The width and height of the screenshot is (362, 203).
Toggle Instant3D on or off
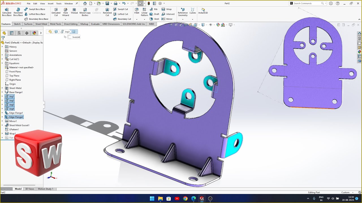[203, 11]
